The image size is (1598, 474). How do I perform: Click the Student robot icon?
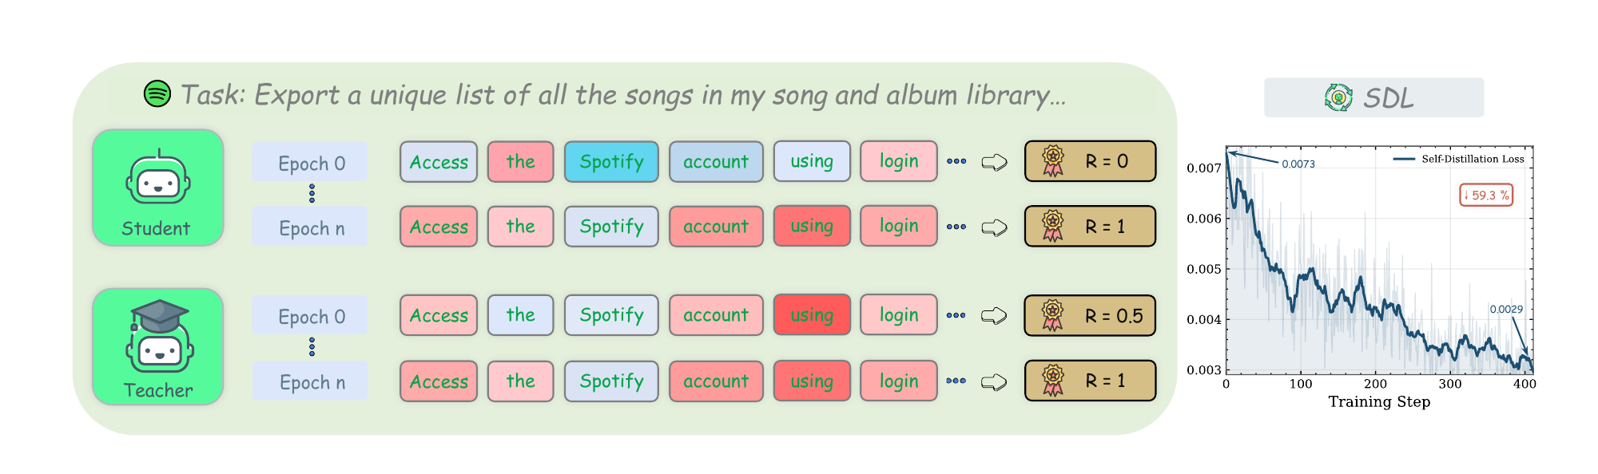pyautogui.click(x=157, y=179)
